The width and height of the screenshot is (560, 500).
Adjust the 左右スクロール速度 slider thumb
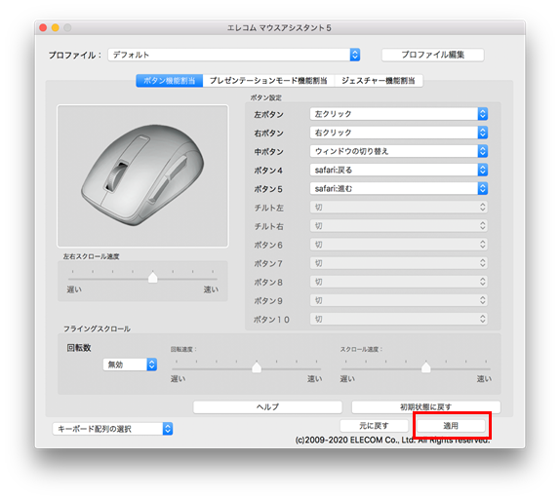(x=153, y=278)
